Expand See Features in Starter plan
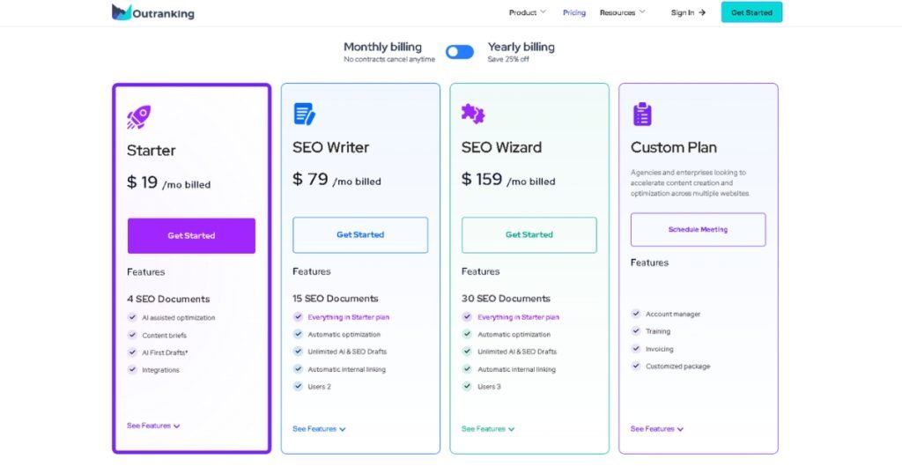The image size is (902, 474). tap(153, 426)
